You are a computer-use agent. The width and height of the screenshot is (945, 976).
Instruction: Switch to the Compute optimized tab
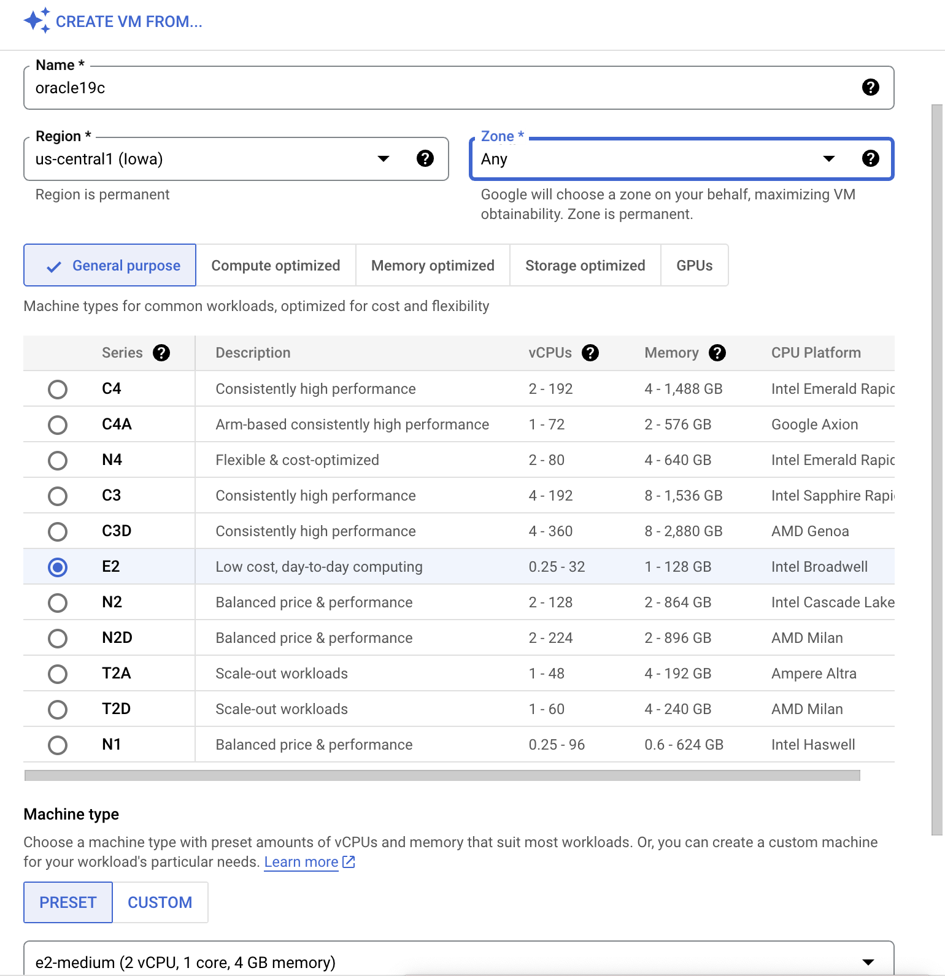point(276,266)
